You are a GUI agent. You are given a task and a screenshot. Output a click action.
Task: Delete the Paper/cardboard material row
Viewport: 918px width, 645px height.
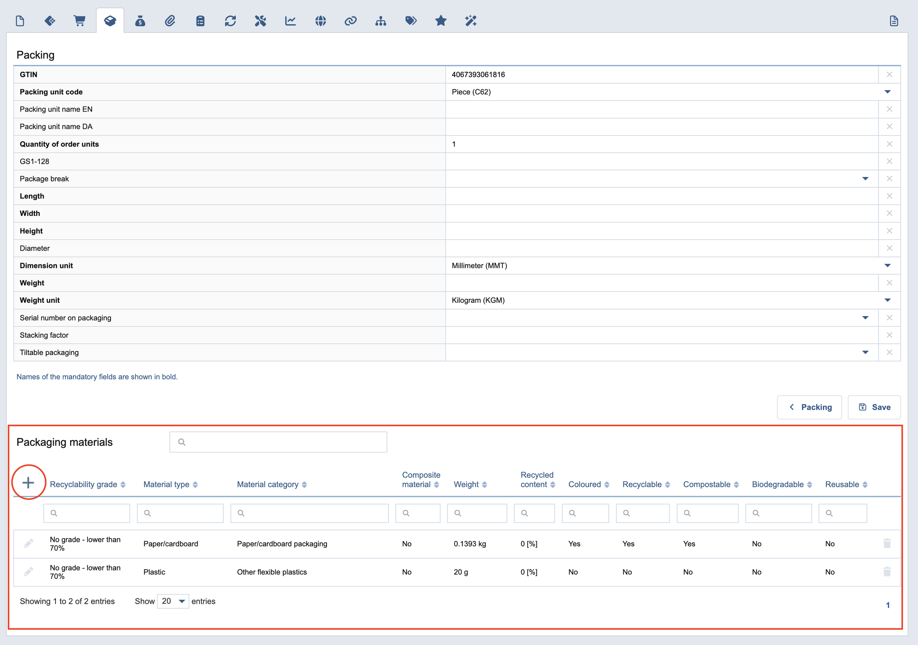pyautogui.click(x=887, y=543)
